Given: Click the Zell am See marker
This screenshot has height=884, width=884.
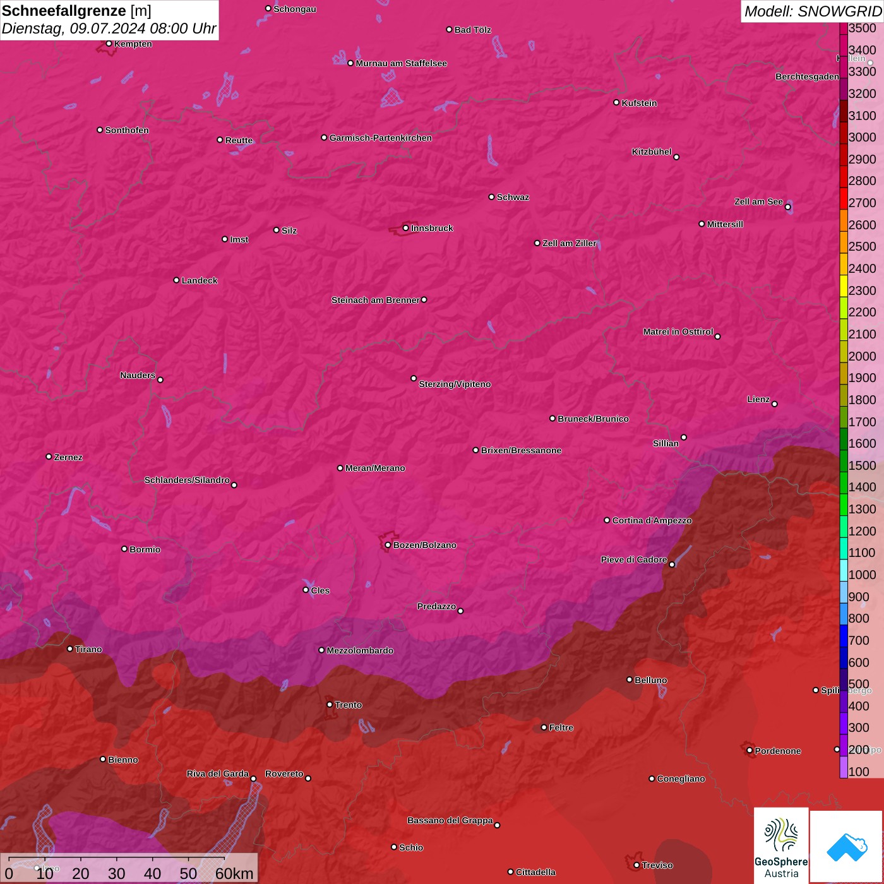Looking at the screenshot, I should [x=787, y=207].
